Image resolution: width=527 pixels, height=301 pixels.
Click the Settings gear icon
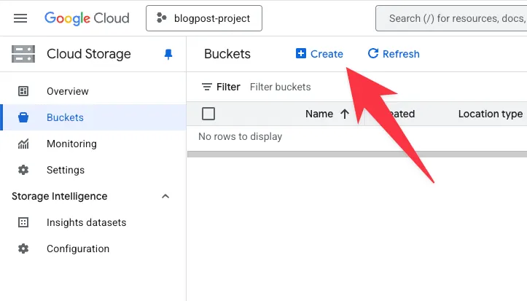click(23, 170)
